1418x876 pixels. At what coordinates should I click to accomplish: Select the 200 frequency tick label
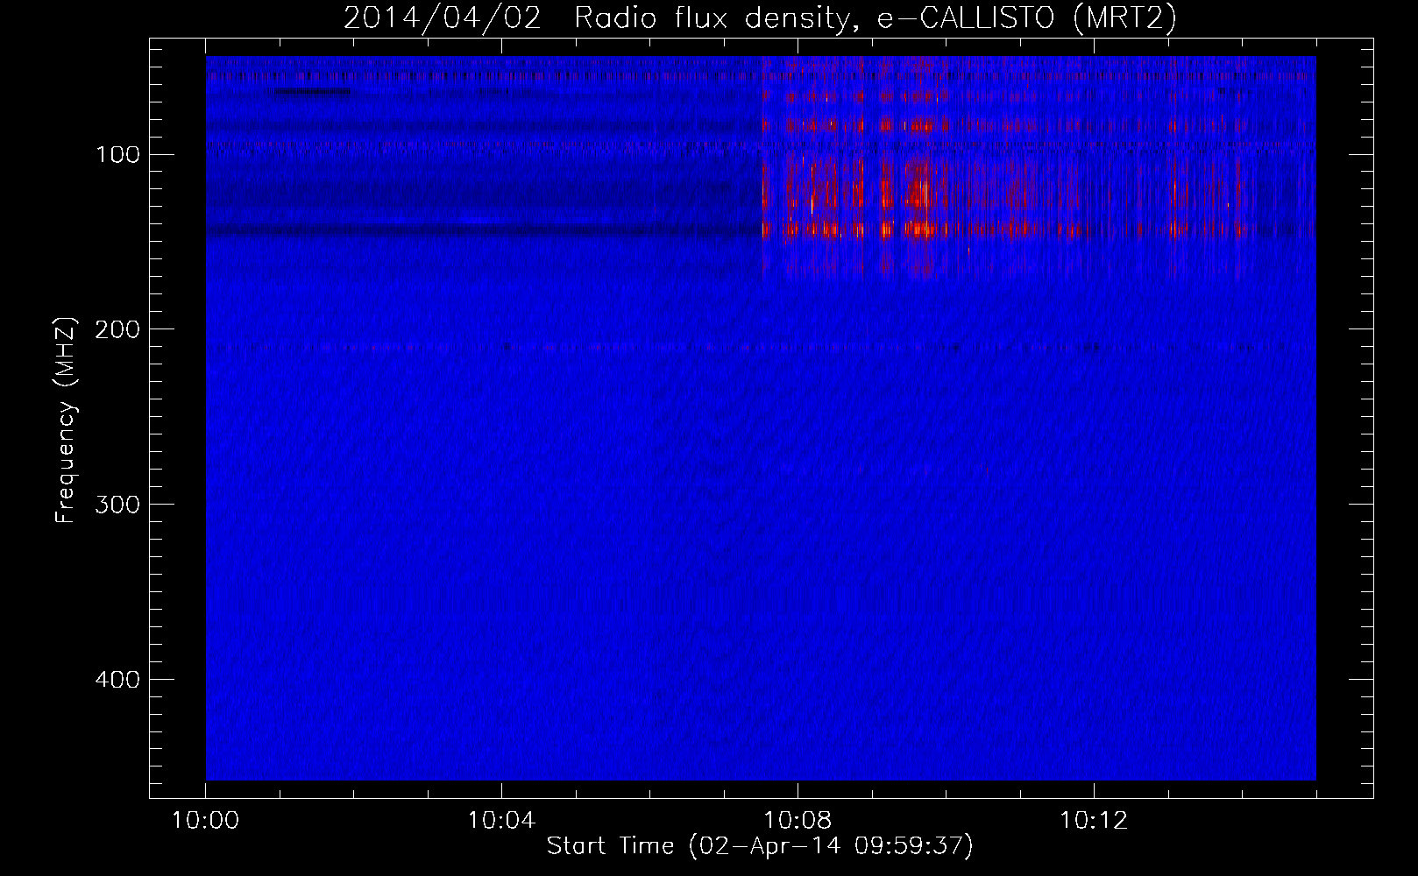pos(118,329)
